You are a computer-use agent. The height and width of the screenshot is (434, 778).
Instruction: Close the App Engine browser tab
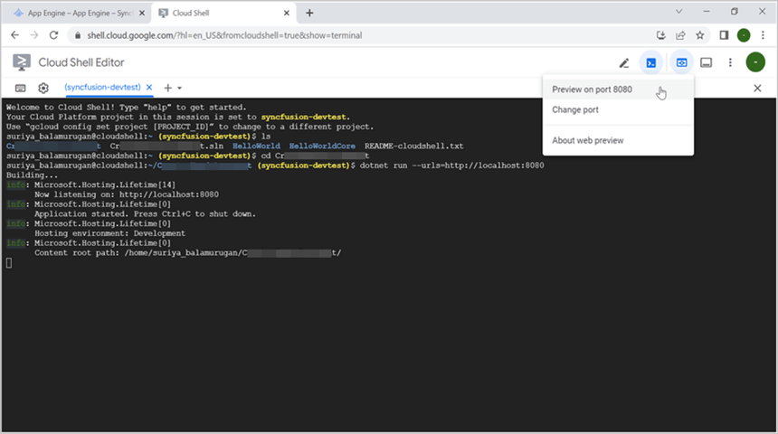tap(142, 14)
